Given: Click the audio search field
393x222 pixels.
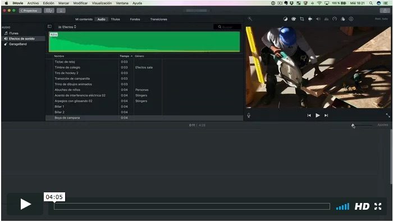Looking at the screenshot, I should pos(227,27).
